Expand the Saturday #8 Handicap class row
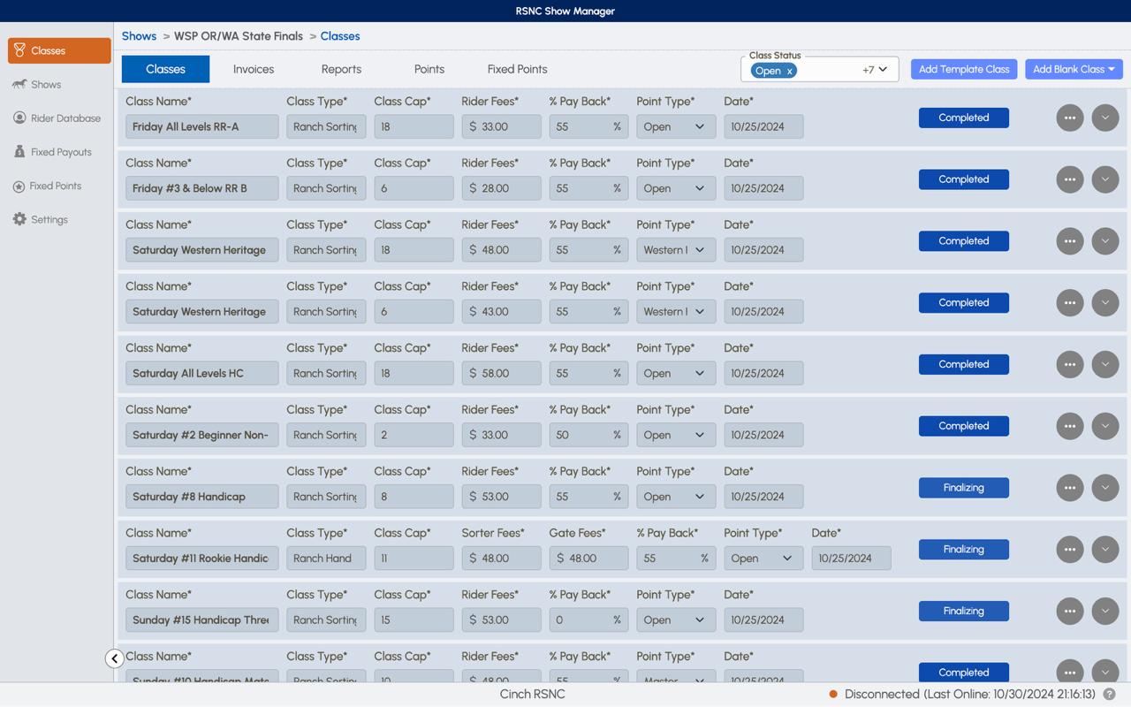 (x=1104, y=488)
